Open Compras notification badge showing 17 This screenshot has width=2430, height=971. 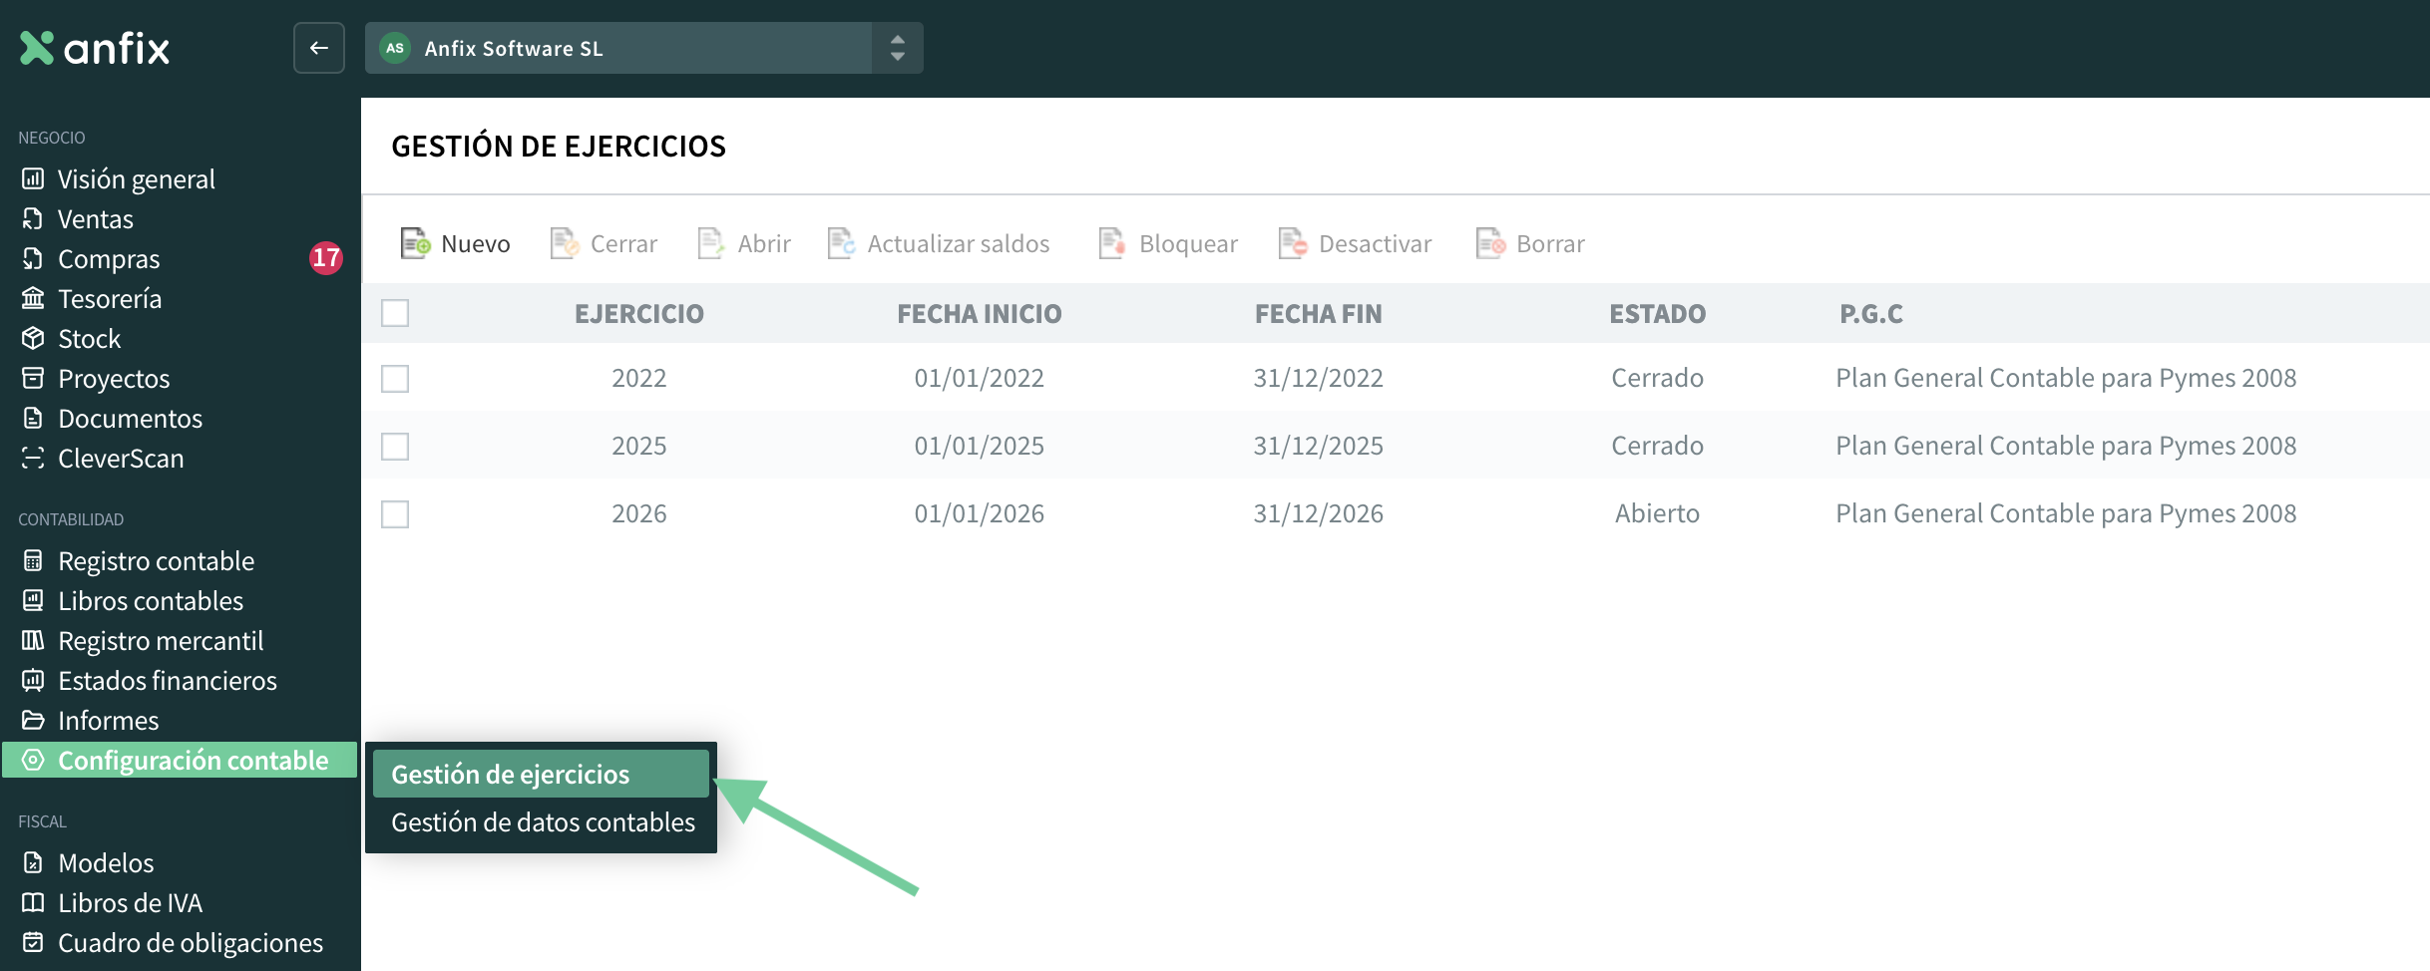[325, 258]
